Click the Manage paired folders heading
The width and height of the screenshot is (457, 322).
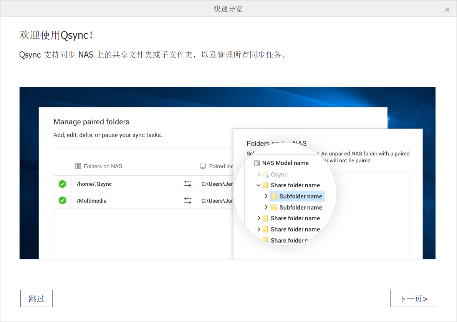pos(91,122)
